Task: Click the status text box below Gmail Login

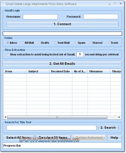Action: 62,34
